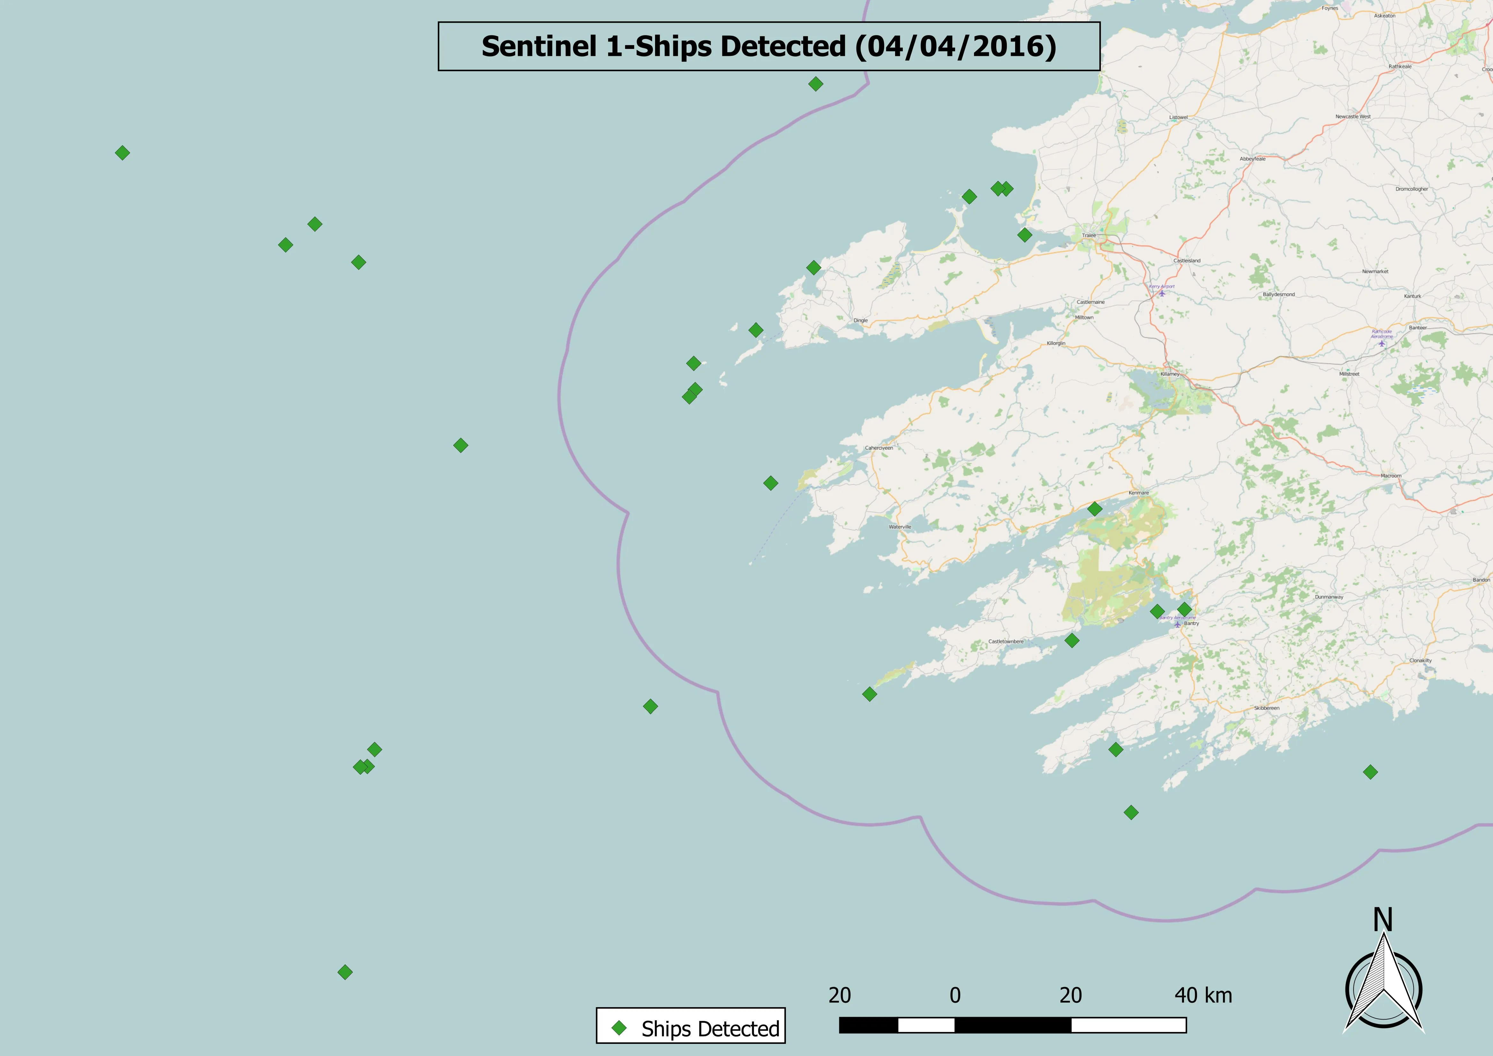The height and width of the screenshot is (1056, 1493).
Task: Select the southernmost ship marker on map
Action: click(345, 972)
